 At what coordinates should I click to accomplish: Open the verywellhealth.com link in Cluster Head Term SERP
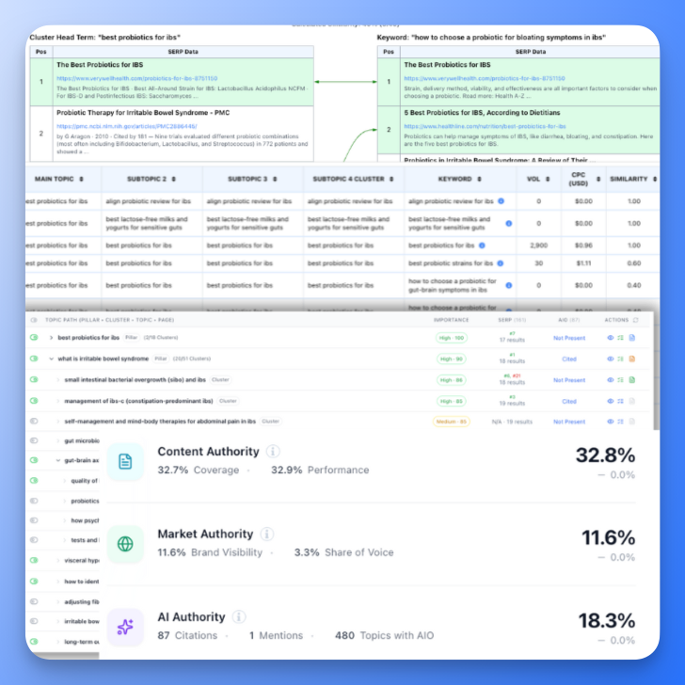pos(136,78)
